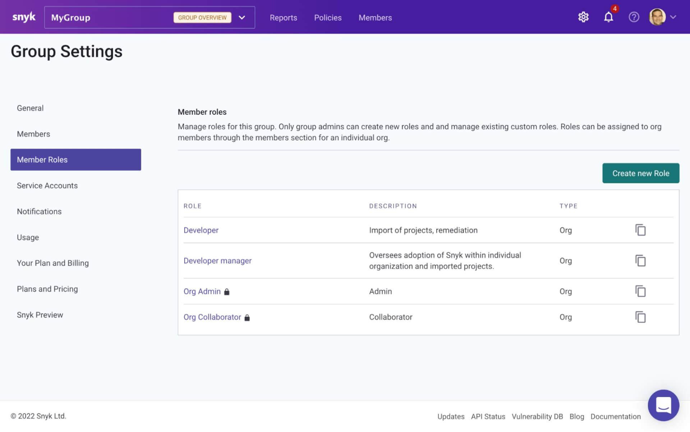Screen dimensions: 690x432
Task: Open the notifications bell icon
Action: pos(608,17)
